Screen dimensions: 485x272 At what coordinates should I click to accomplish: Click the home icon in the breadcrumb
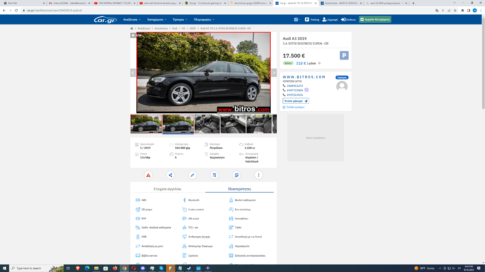[x=132, y=28]
